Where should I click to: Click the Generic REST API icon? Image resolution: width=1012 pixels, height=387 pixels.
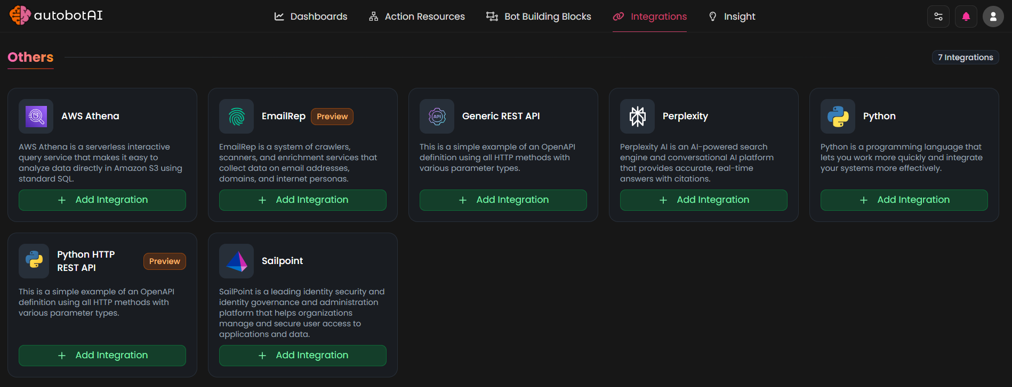click(x=437, y=116)
